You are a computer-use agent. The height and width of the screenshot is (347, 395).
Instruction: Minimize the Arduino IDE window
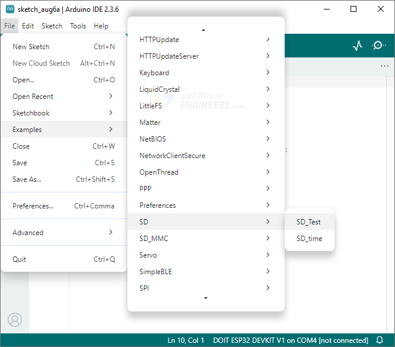[327, 9]
